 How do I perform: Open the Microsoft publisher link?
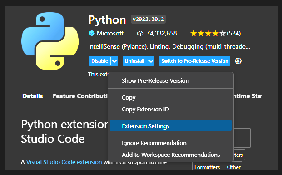(x=110, y=33)
